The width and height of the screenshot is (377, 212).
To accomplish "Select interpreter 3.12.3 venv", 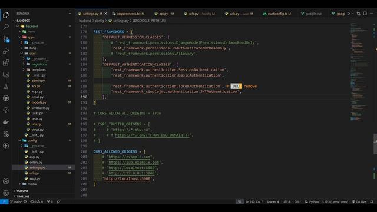I will pos(335,201).
